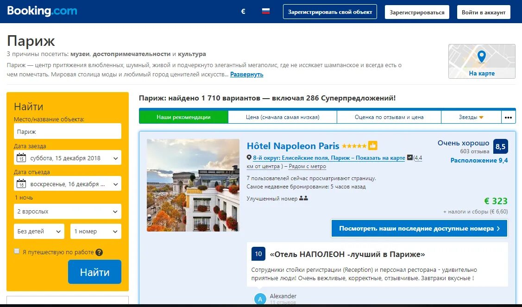Tick 'Я путешествую по работе' checkbox
The image size is (522, 307).
17,251
